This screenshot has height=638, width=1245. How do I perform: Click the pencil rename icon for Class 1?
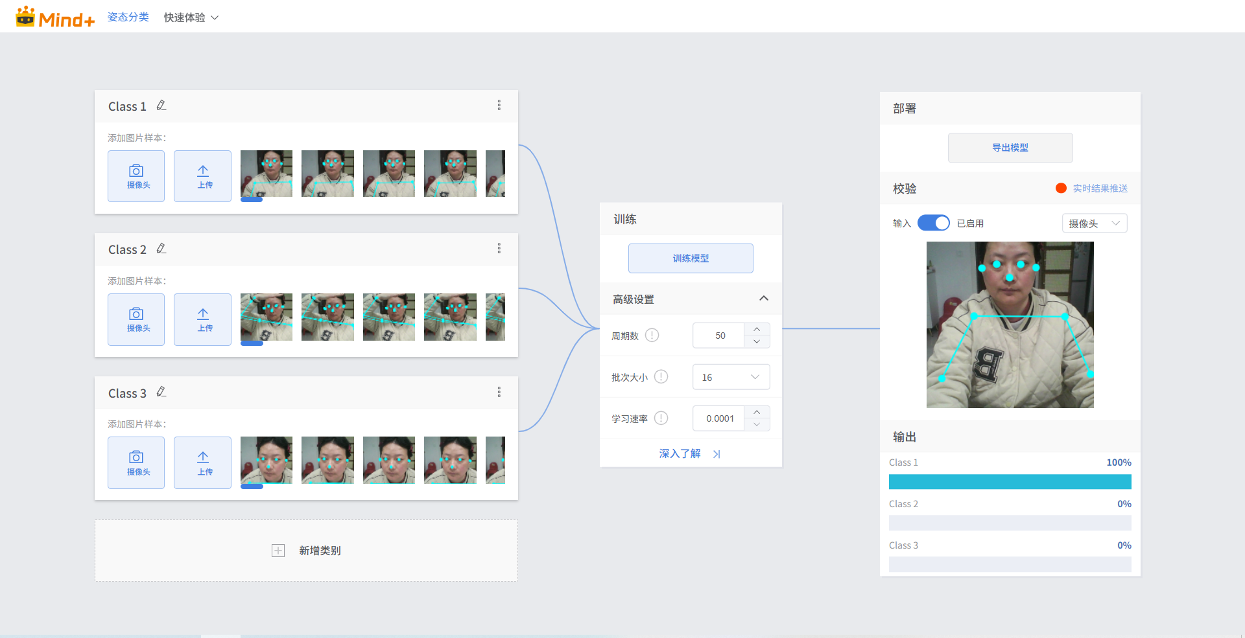tap(161, 106)
